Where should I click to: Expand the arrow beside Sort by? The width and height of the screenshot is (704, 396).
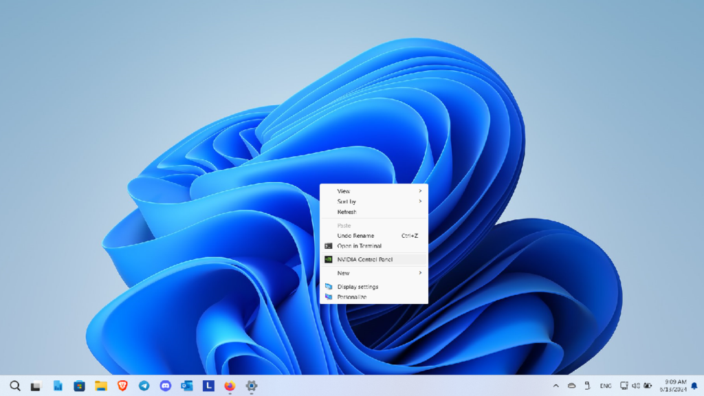coord(420,201)
